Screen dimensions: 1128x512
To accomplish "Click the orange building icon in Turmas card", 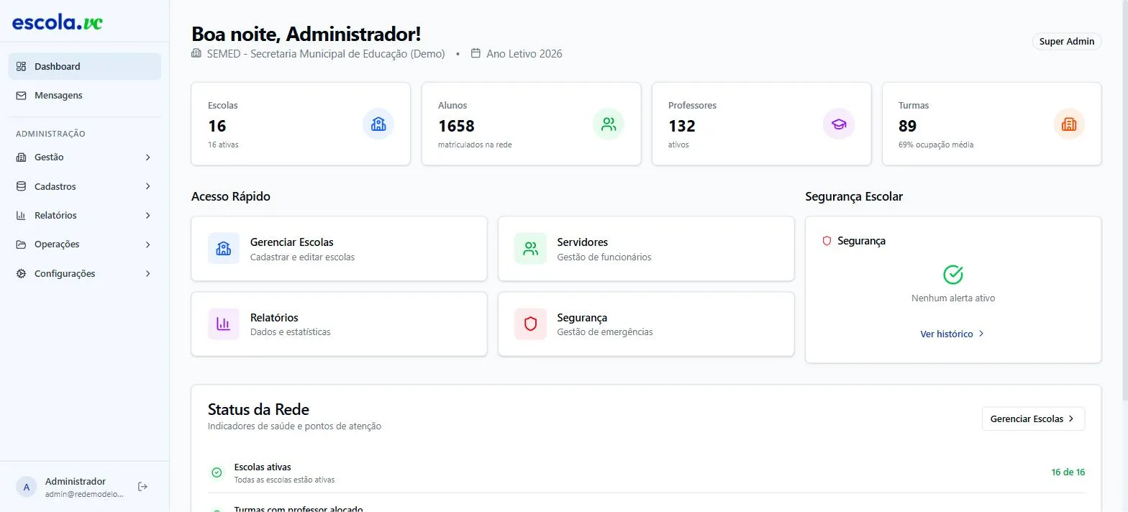I will [x=1069, y=124].
